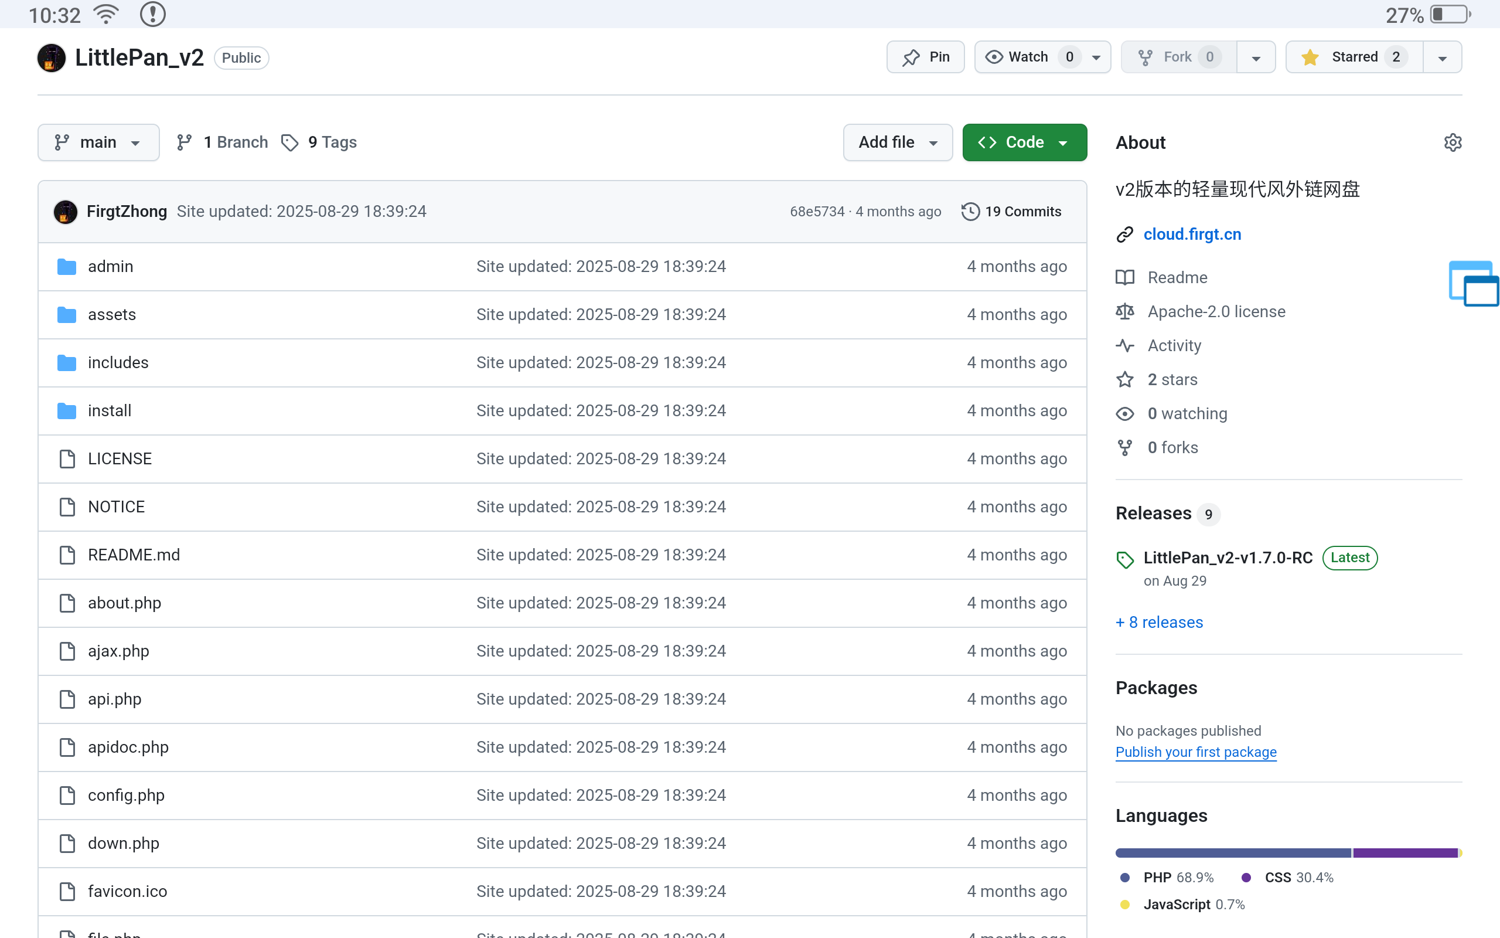Screen dimensions: 1500x938
Task: Click the tag icon beside 9 Tags
Action: pos(289,142)
